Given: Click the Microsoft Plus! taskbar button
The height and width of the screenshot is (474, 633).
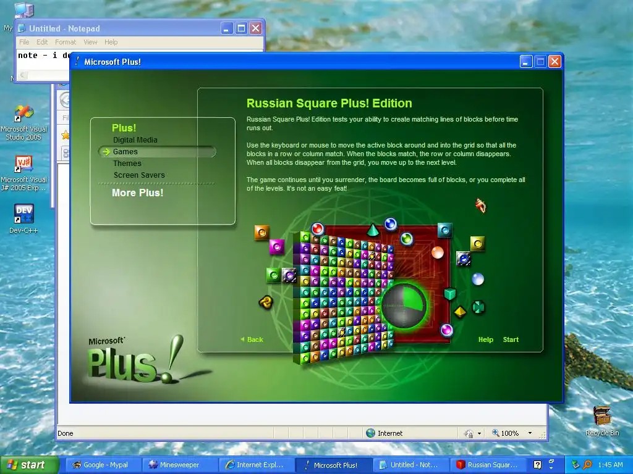Looking at the screenshot, I should click(x=333, y=465).
